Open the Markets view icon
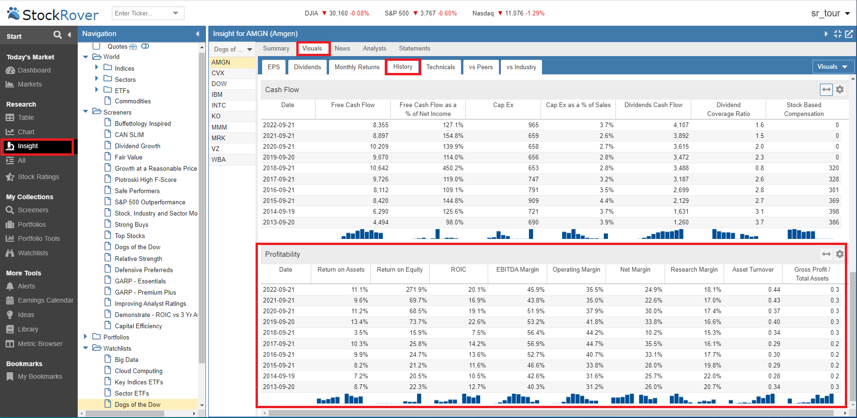Viewport: 857px width, 418px height. point(10,84)
